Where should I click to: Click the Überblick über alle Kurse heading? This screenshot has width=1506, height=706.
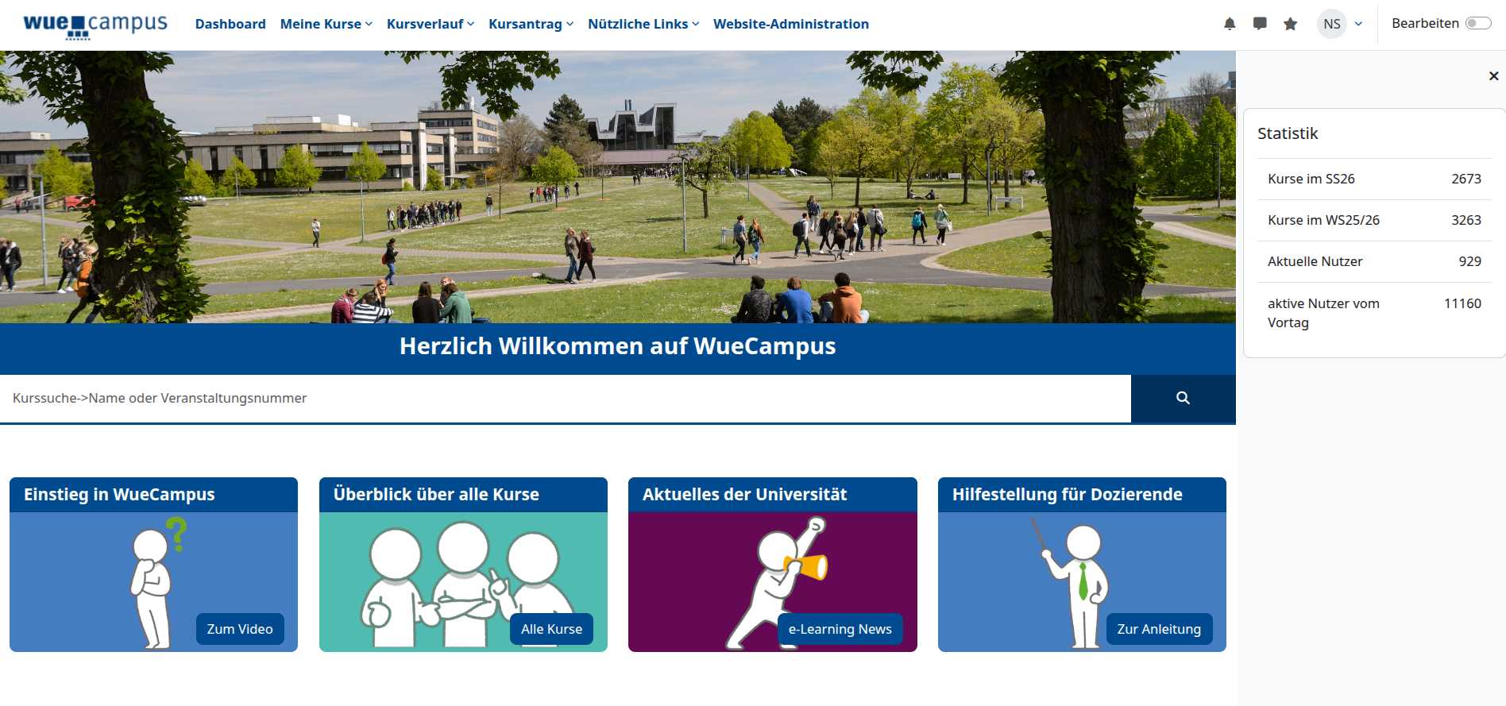(x=436, y=495)
